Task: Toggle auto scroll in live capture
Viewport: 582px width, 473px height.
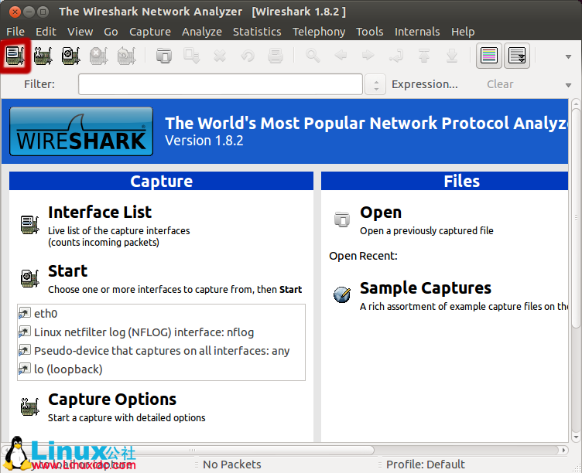Action: [x=517, y=56]
